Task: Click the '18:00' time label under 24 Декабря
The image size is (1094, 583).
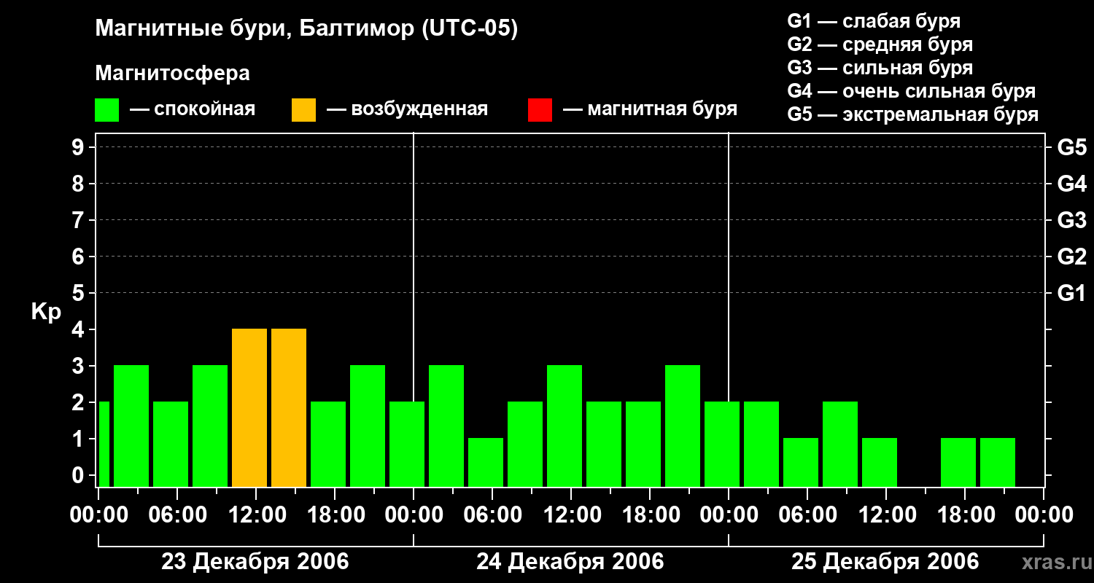Action: pyautogui.click(x=650, y=515)
